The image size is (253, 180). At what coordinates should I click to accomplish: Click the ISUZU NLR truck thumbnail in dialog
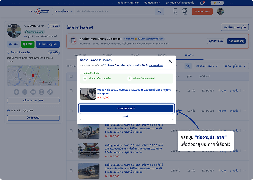[88, 94]
